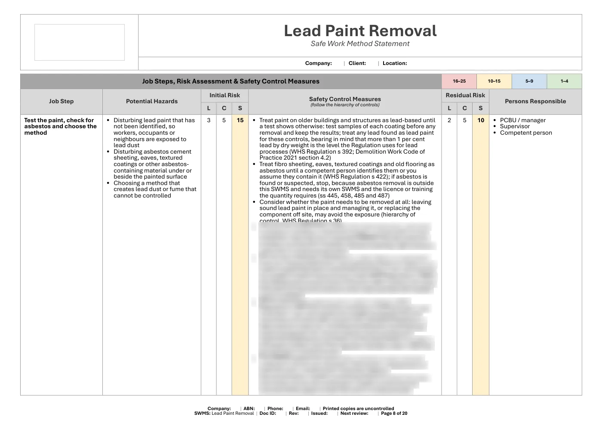This screenshot has width=602, height=426.
Task: Click the residual likelihood value 2
Action: (449, 120)
